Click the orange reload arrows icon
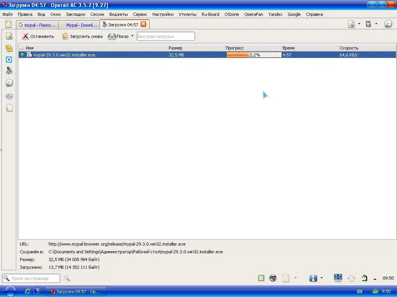This screenshot has height=297, width=397. pos(65,36)
